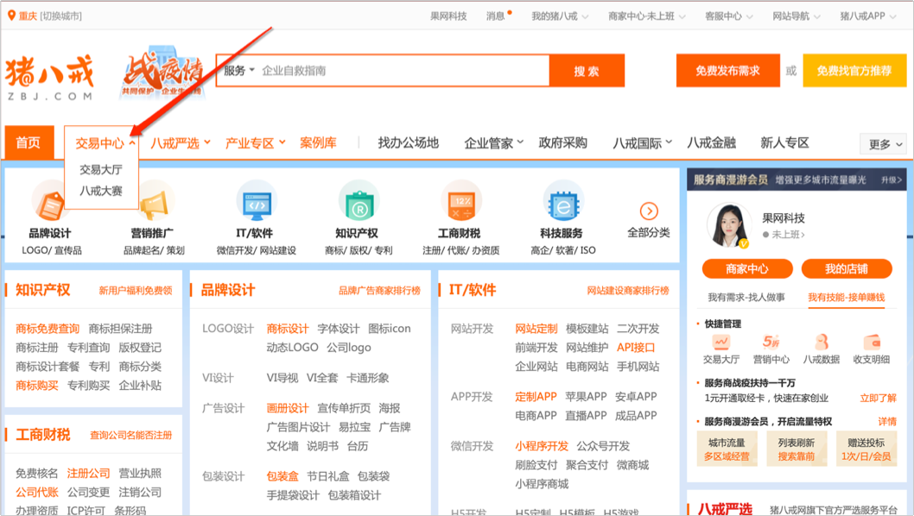Open the 知识产权 registered-mark icon
The image size is (914, 516).
359,202
